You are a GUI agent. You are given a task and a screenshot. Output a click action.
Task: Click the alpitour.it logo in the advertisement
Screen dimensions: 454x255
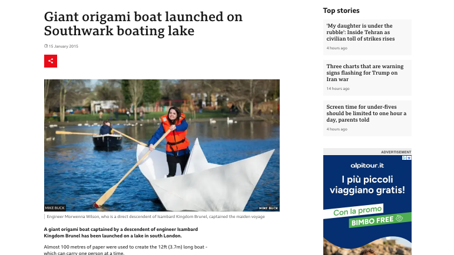pyautogui.click(x=367, y=166)
